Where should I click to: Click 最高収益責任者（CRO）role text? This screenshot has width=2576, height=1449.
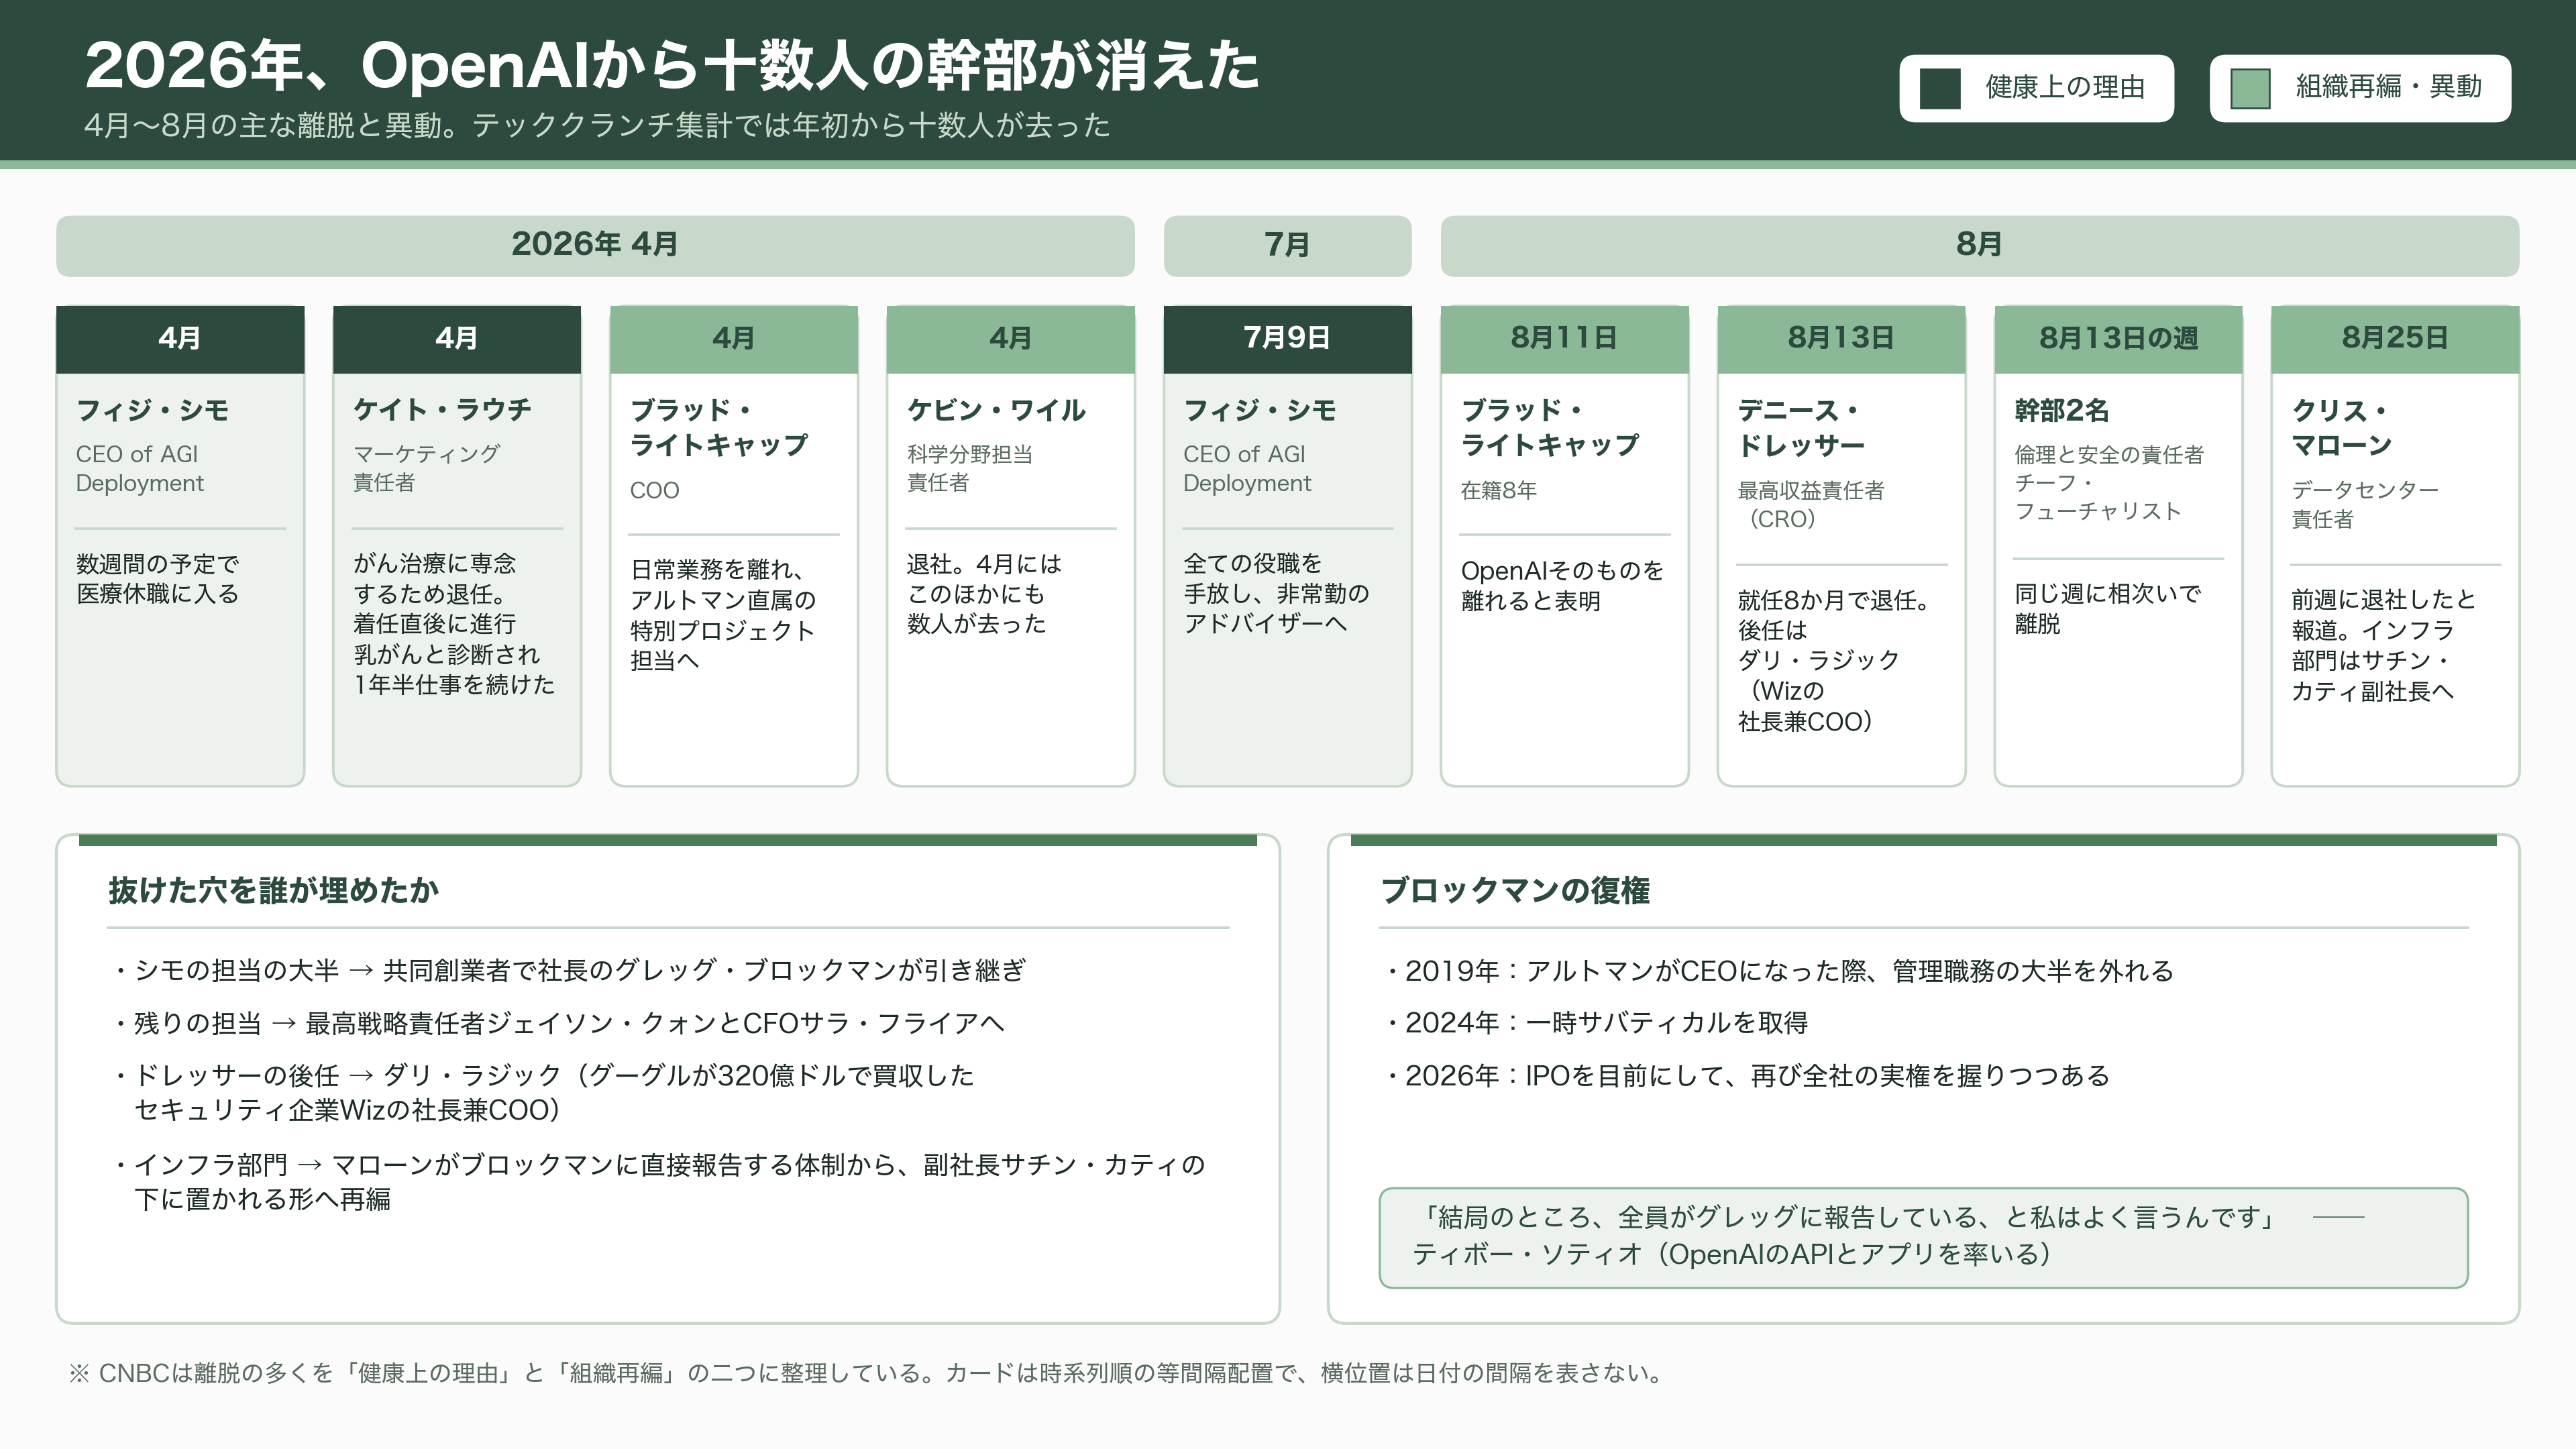coord(1811,505)
